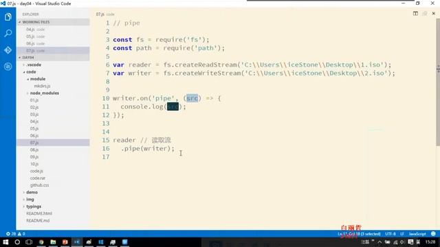Open the Action Center notifications icon
This screenshot has width=440, height=247.
tap(410, 242)
